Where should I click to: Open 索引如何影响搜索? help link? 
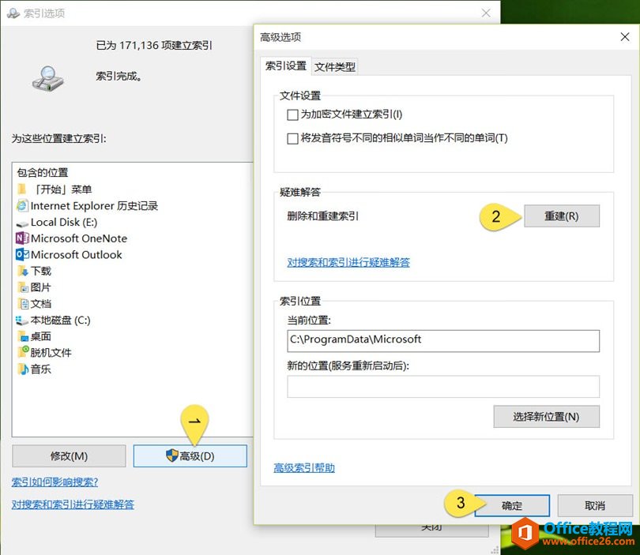click(x=55, y=482)
